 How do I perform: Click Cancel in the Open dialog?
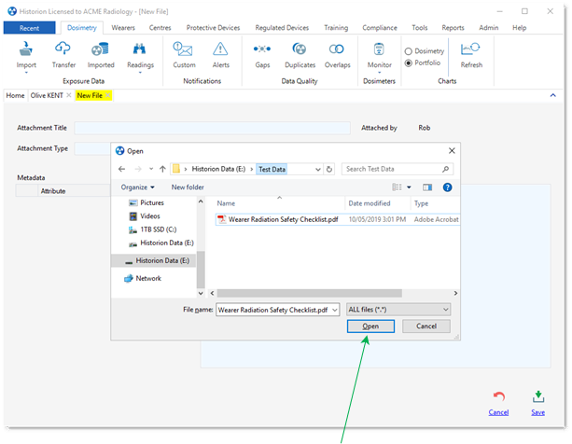tap(426, 326)
